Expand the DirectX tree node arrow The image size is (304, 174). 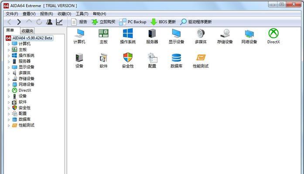(9, 90)
